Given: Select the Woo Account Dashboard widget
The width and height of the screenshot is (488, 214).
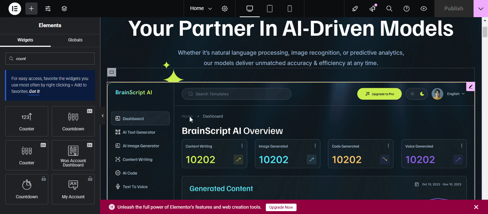Looking at the screenshot, I should (73, 155).
